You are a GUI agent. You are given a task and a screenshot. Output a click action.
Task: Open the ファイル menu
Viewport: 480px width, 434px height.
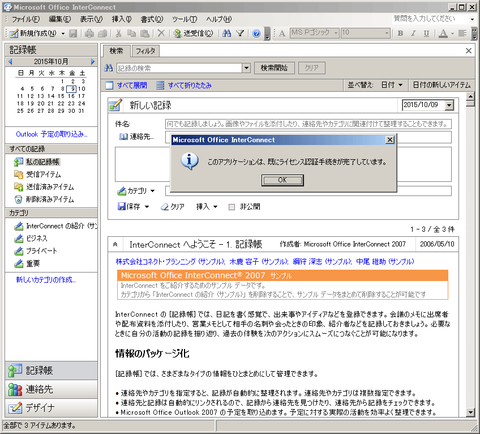point(25,19)
